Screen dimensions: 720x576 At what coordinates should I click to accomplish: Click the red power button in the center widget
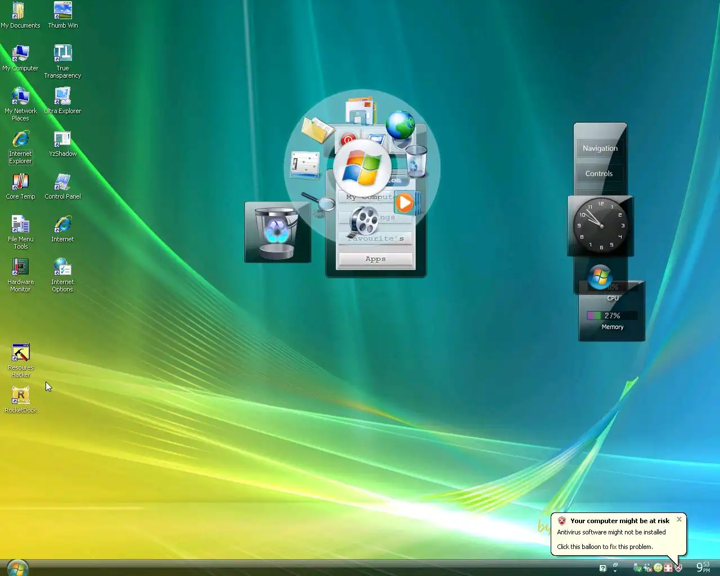347,139
